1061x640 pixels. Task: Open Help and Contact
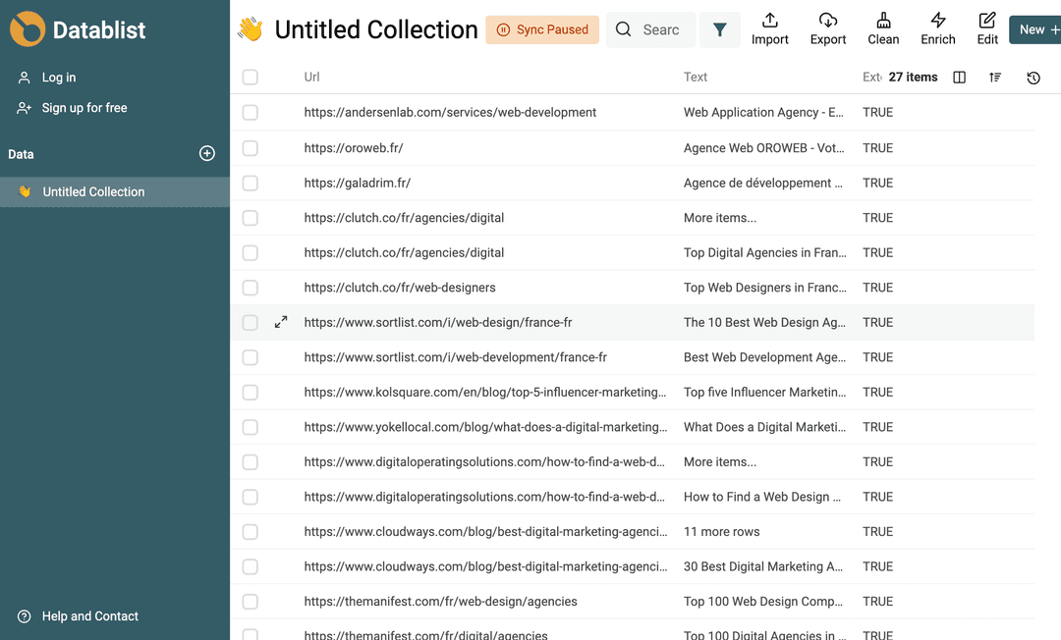pyautogui.click(x=88, y=615)
